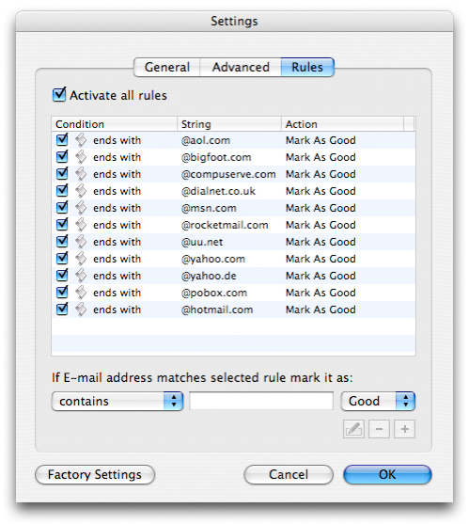
Task: Click the tag icon in the @yahoo.de row
Action: click(x=81, y=276)
